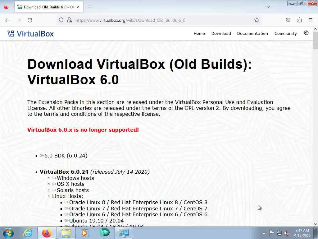Screen dimensions: 318x239
Task: Open the Firefox application menu
Action: click(x=311, y=20)
